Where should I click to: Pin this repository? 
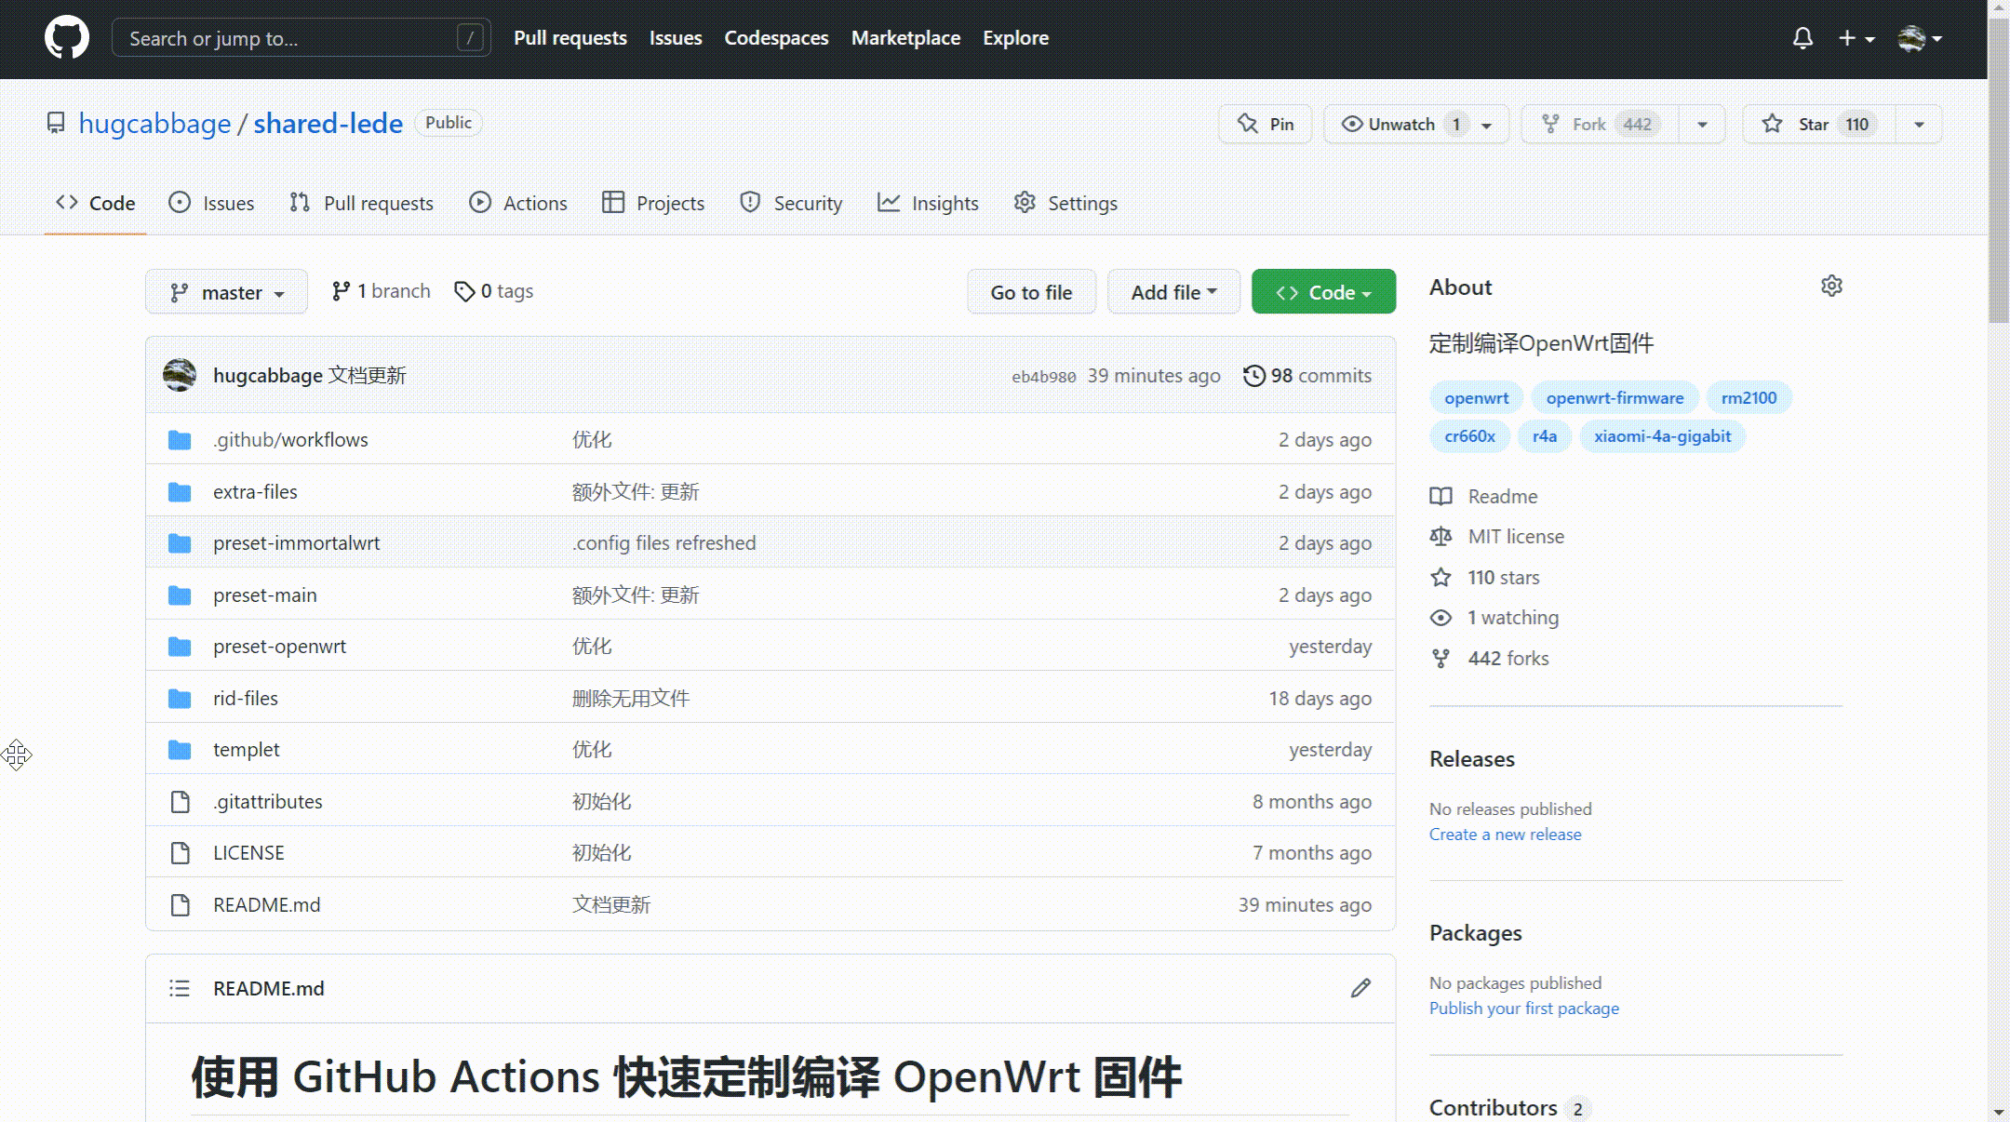[1265, 125]
